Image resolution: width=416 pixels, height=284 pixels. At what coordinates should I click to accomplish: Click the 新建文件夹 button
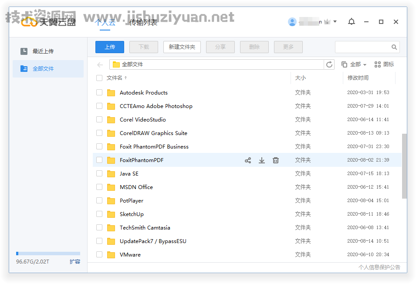182,47
